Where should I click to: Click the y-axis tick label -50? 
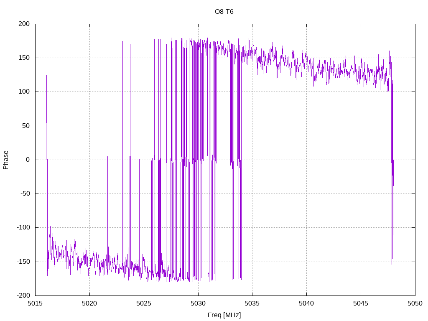[25, 194]
